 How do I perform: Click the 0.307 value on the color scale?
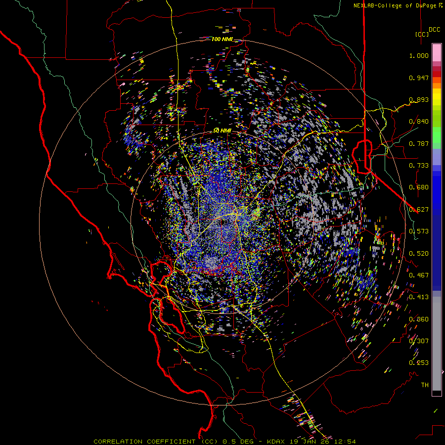(419, 341)
